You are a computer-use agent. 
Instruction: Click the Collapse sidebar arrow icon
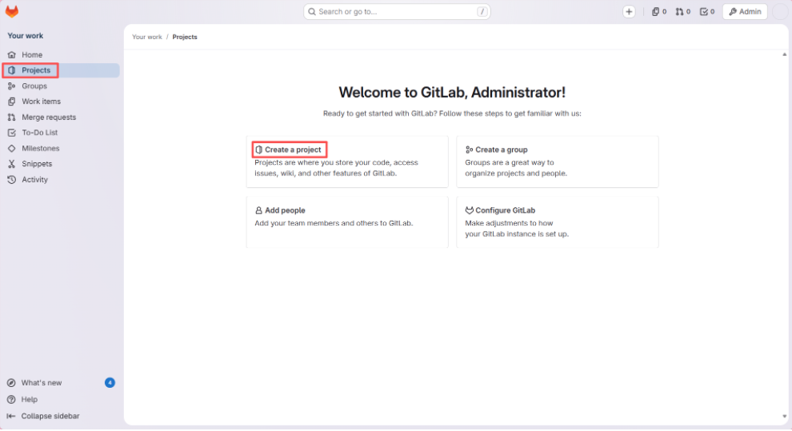point(11,417)
